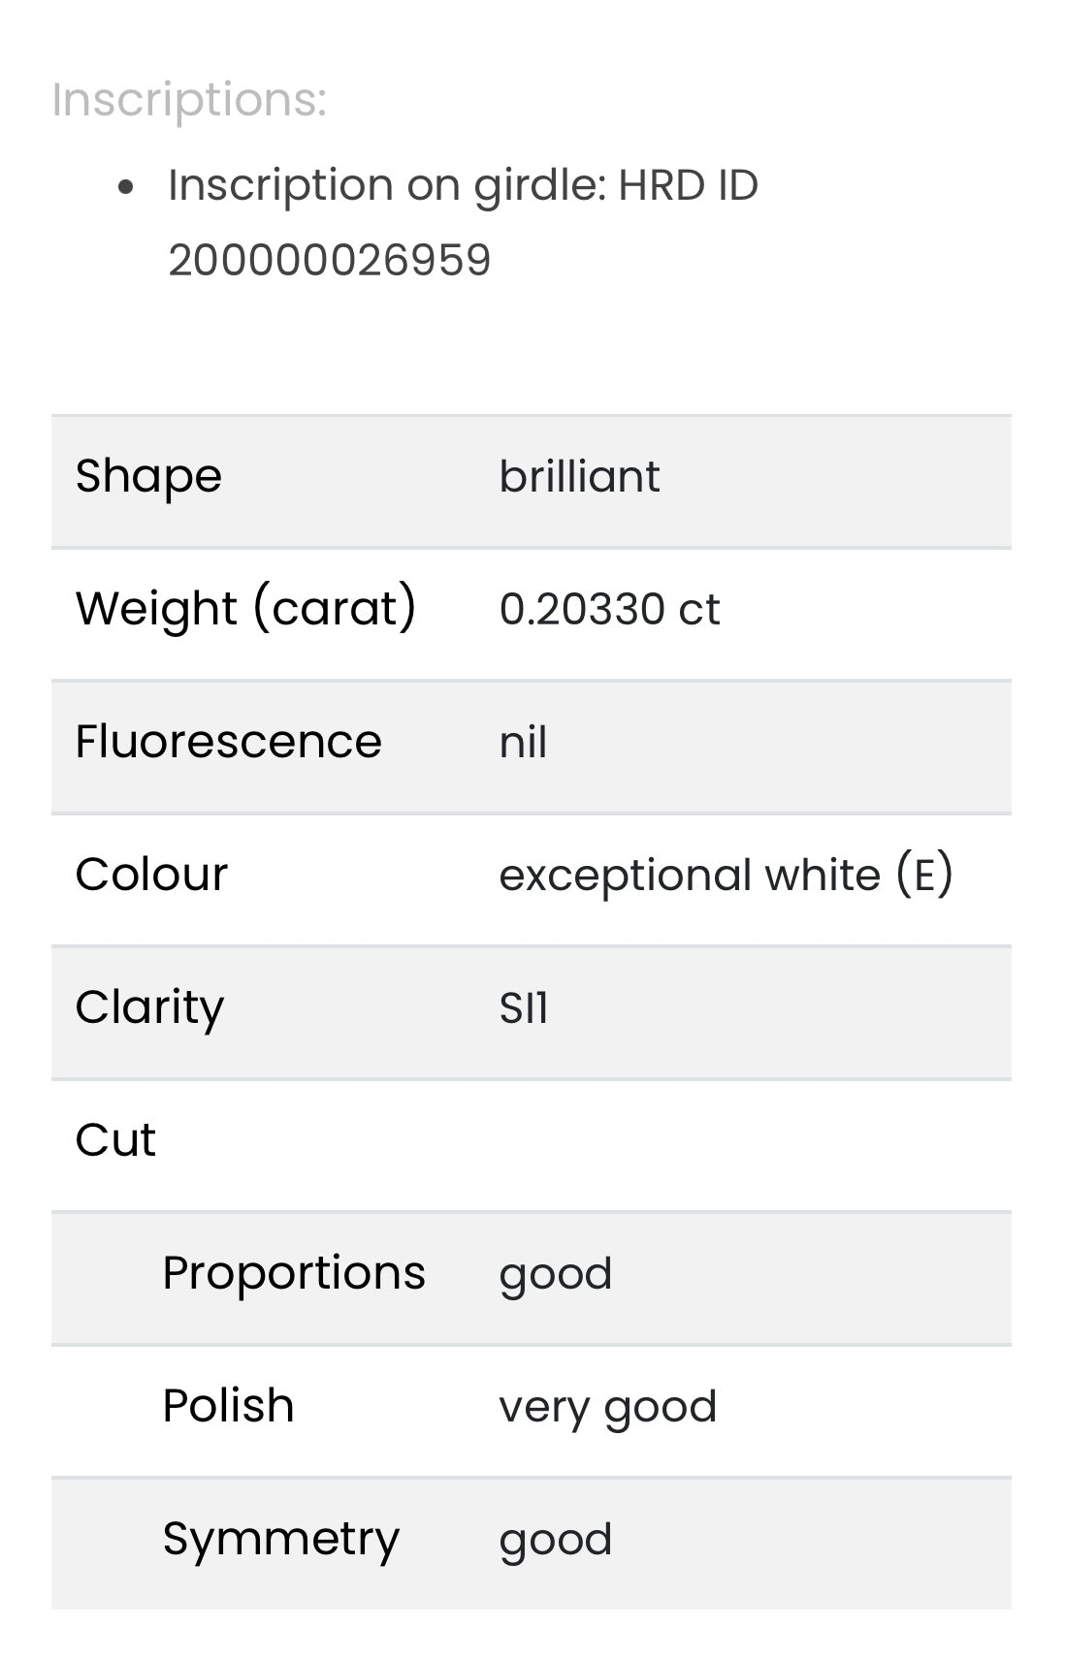Click the Polish sub-row label

pyautogui.click(x=228, y=1406)
